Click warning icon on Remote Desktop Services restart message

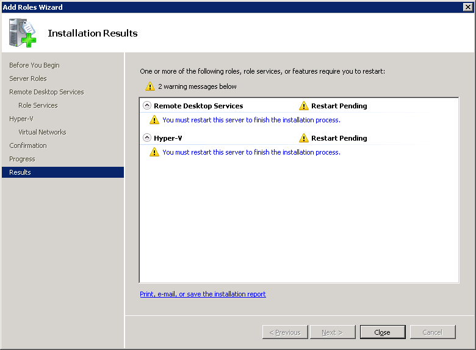(154, 120)
